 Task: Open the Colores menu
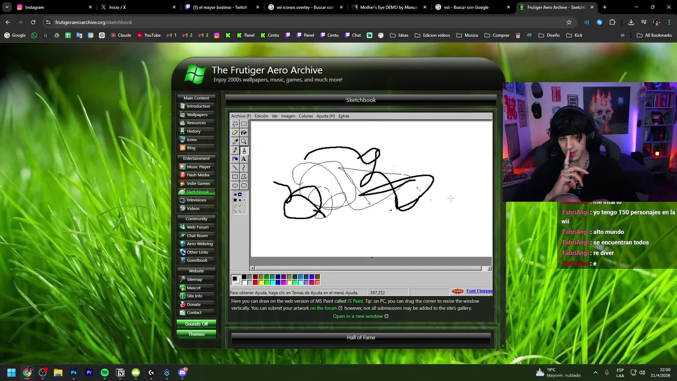(306, 116)
